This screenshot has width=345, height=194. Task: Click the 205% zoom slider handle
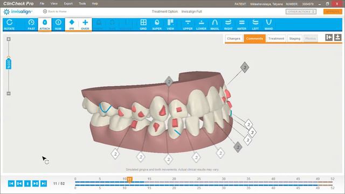9,64
